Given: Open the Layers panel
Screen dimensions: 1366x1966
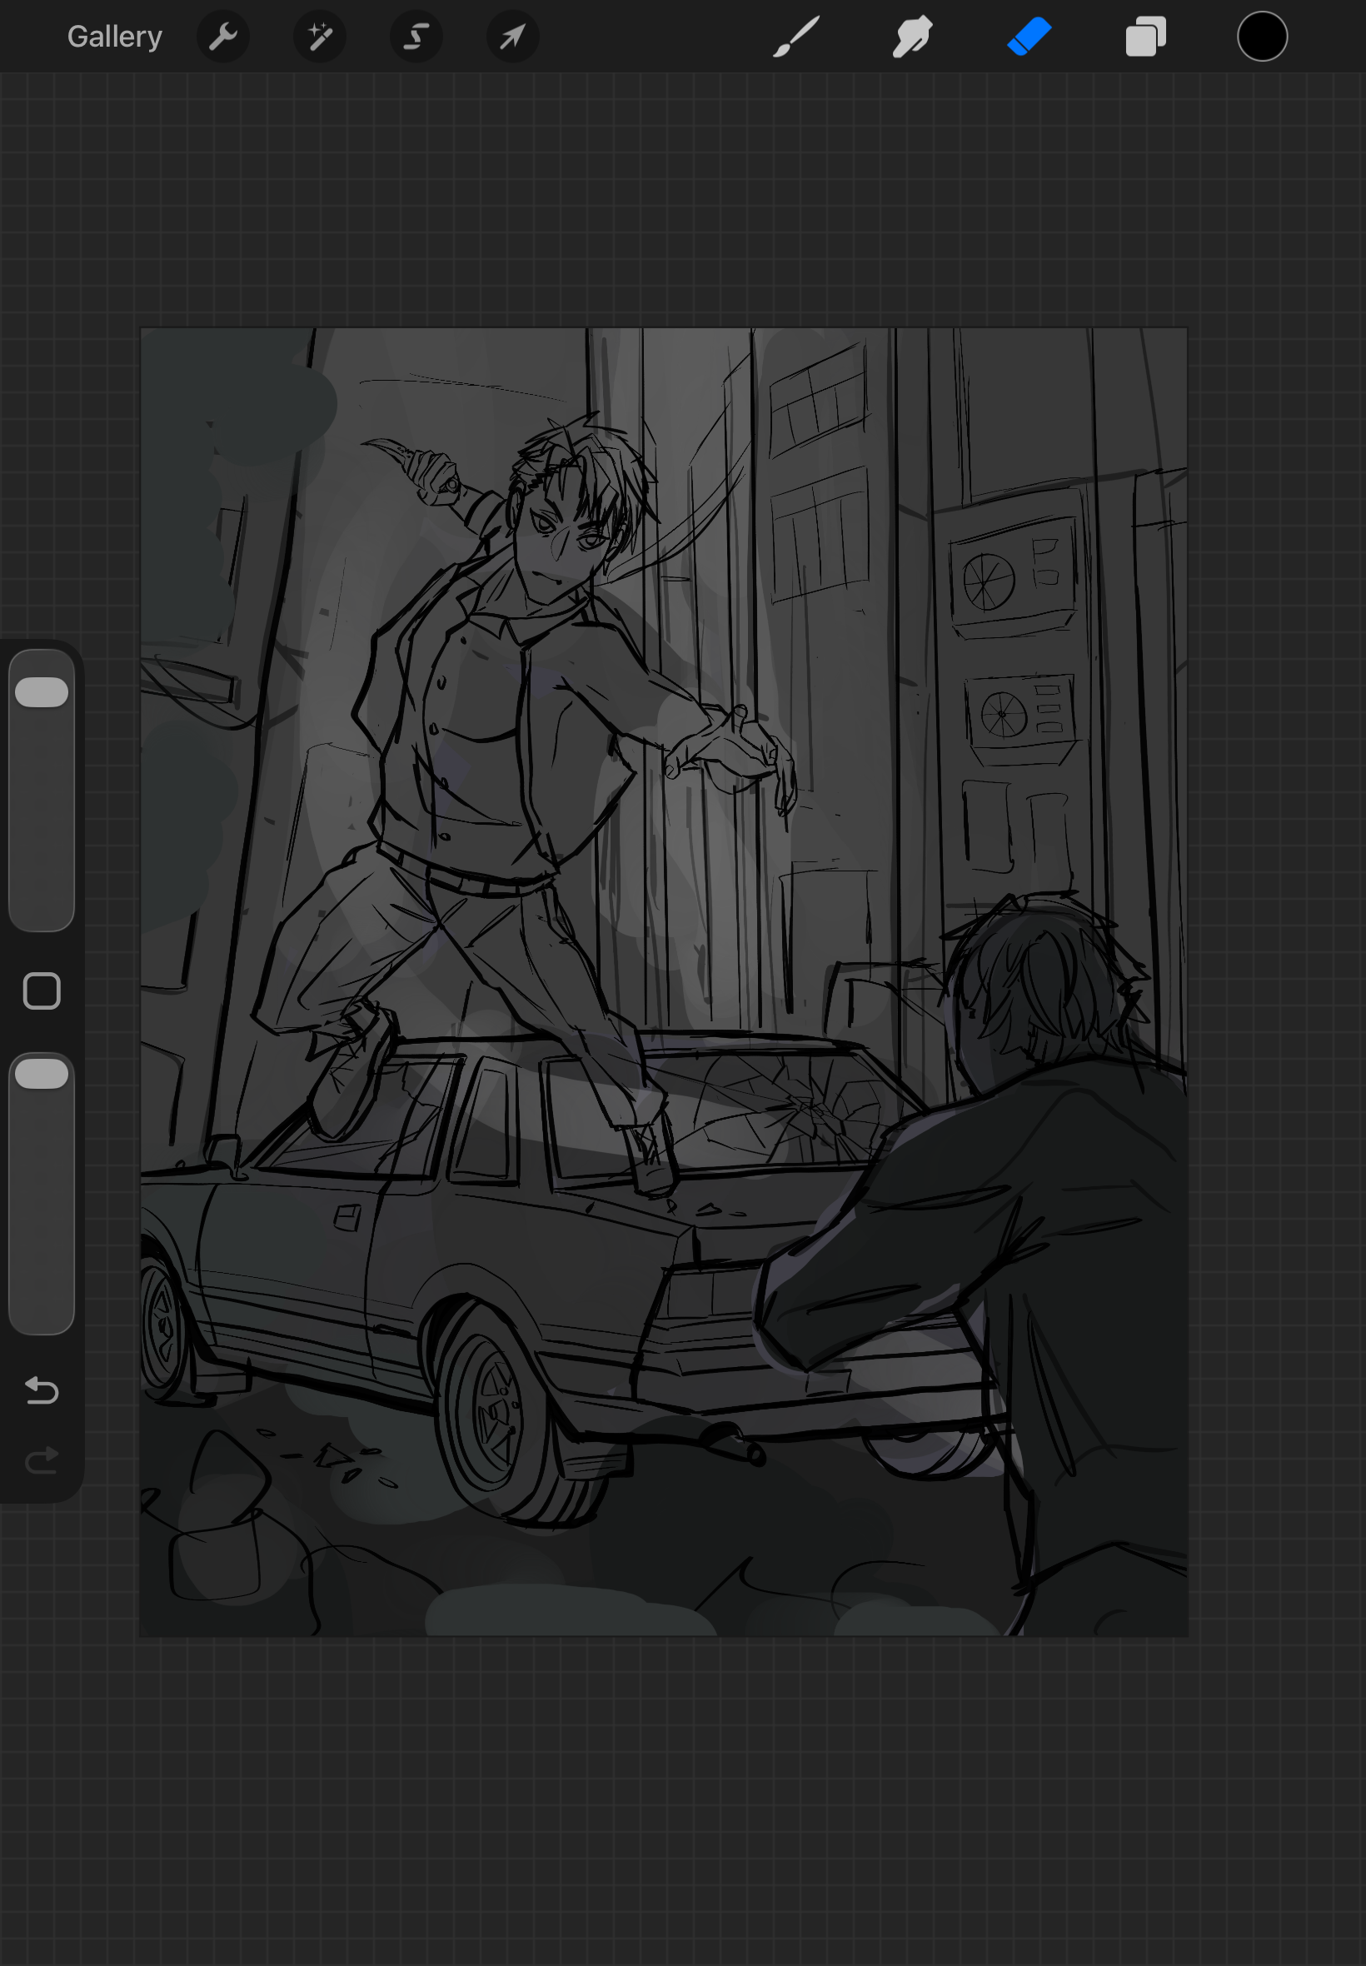Looking at the screenshot, I should [1146, 36].
